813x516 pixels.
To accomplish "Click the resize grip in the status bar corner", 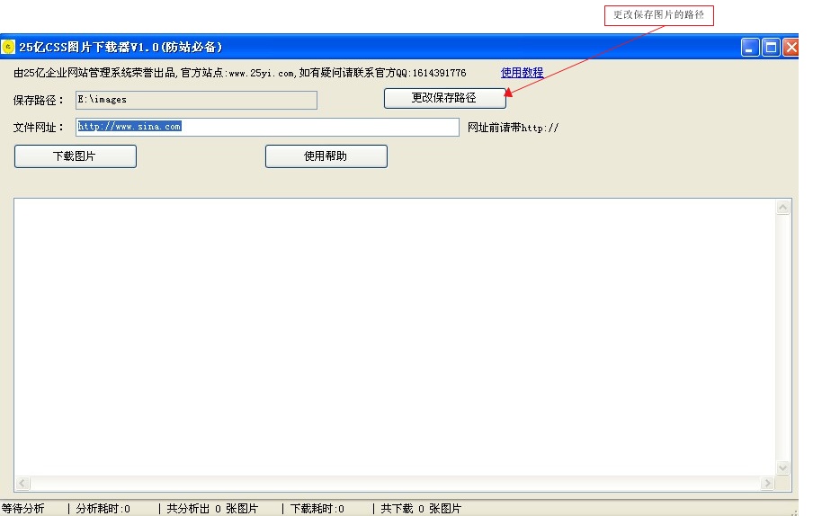I will tap(794, 512).
